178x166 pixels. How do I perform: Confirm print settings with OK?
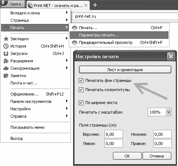click(x=127, y=156)
